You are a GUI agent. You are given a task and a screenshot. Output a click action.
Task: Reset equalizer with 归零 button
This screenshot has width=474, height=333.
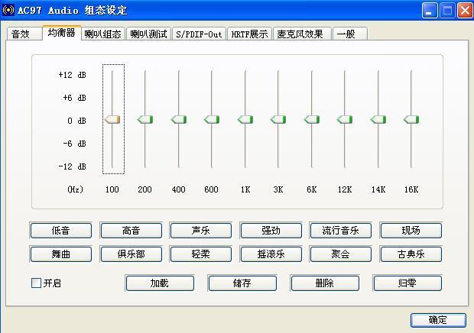point(407,283)
